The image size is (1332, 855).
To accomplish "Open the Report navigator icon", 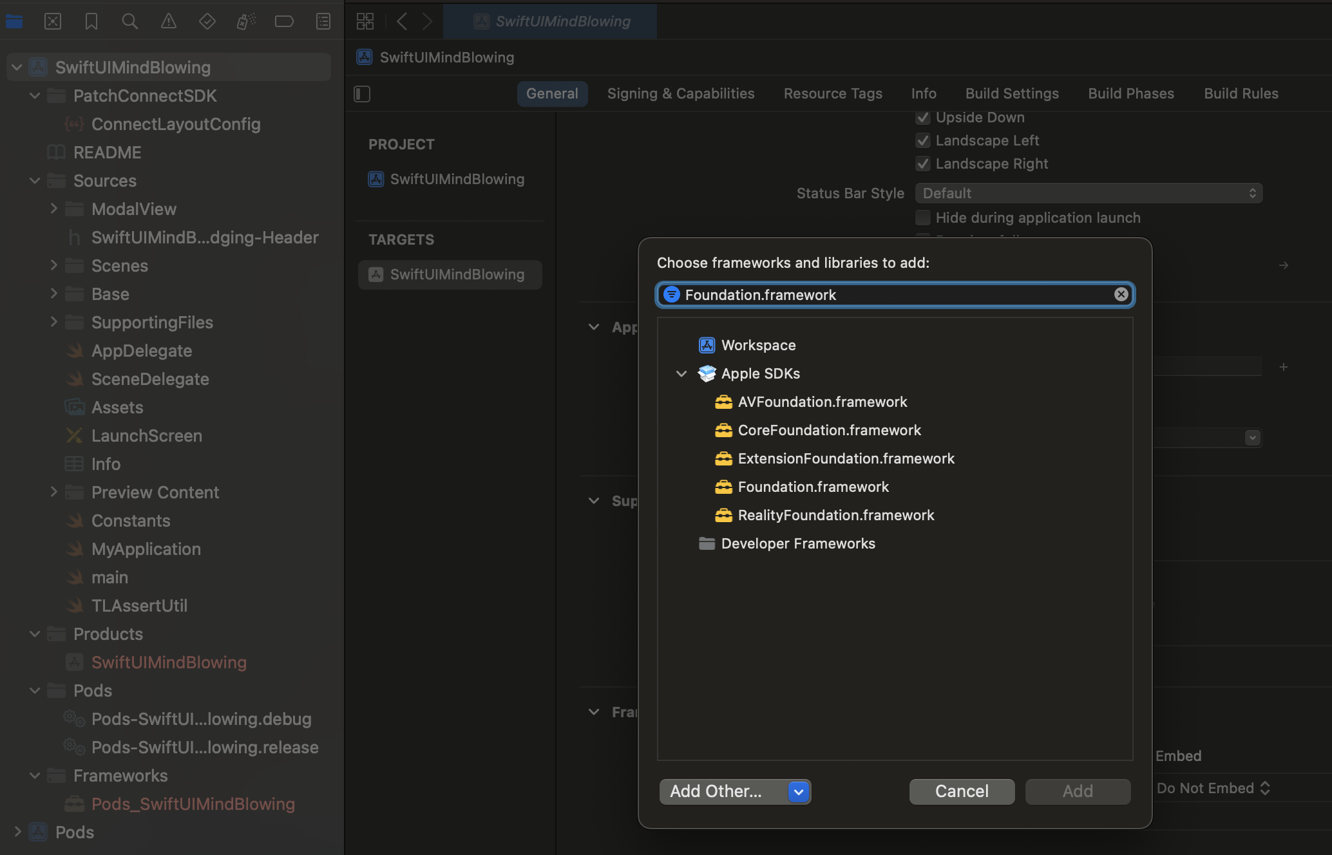I will [x=323, y=21].
